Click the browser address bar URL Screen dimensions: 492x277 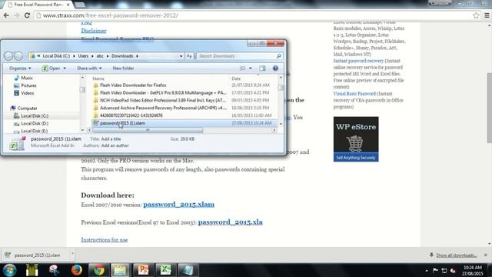111,15
